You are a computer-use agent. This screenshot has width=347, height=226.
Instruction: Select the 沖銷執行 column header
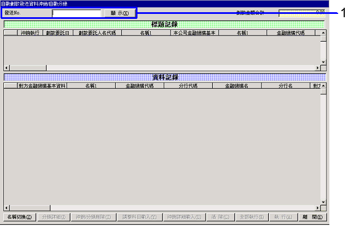pos(30,33)
